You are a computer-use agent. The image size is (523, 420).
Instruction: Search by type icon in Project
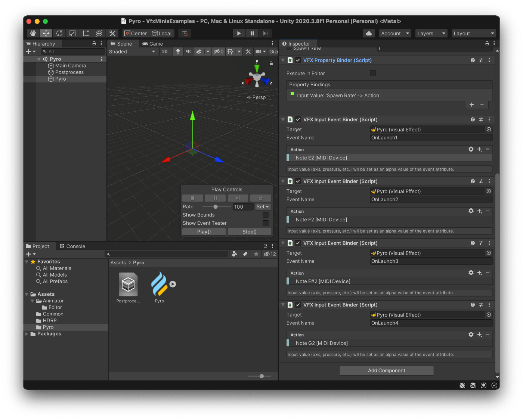pos(235,254)
